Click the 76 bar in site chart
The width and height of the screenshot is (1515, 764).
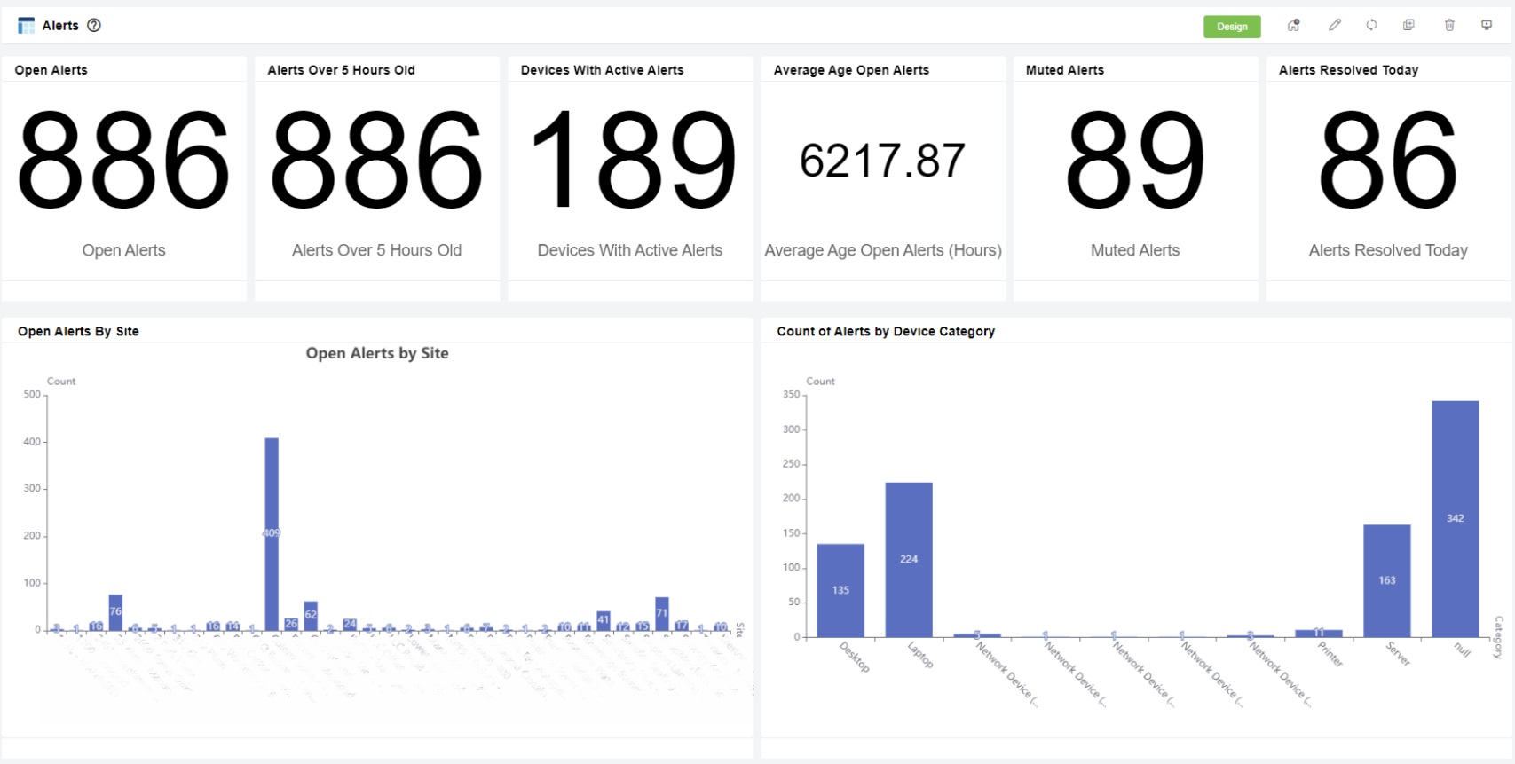[115, 612]
